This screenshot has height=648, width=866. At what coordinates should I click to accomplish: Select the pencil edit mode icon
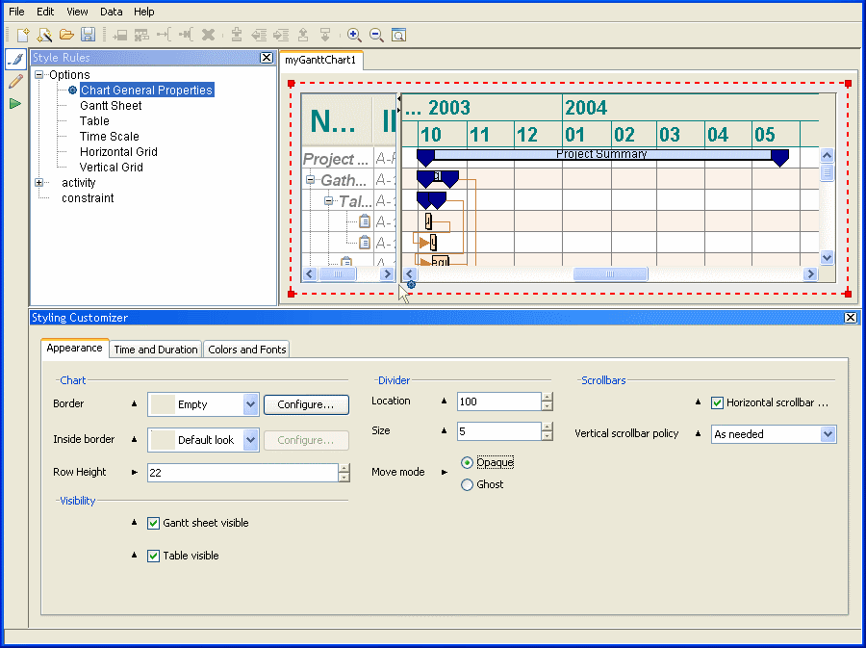click(15, 81)
